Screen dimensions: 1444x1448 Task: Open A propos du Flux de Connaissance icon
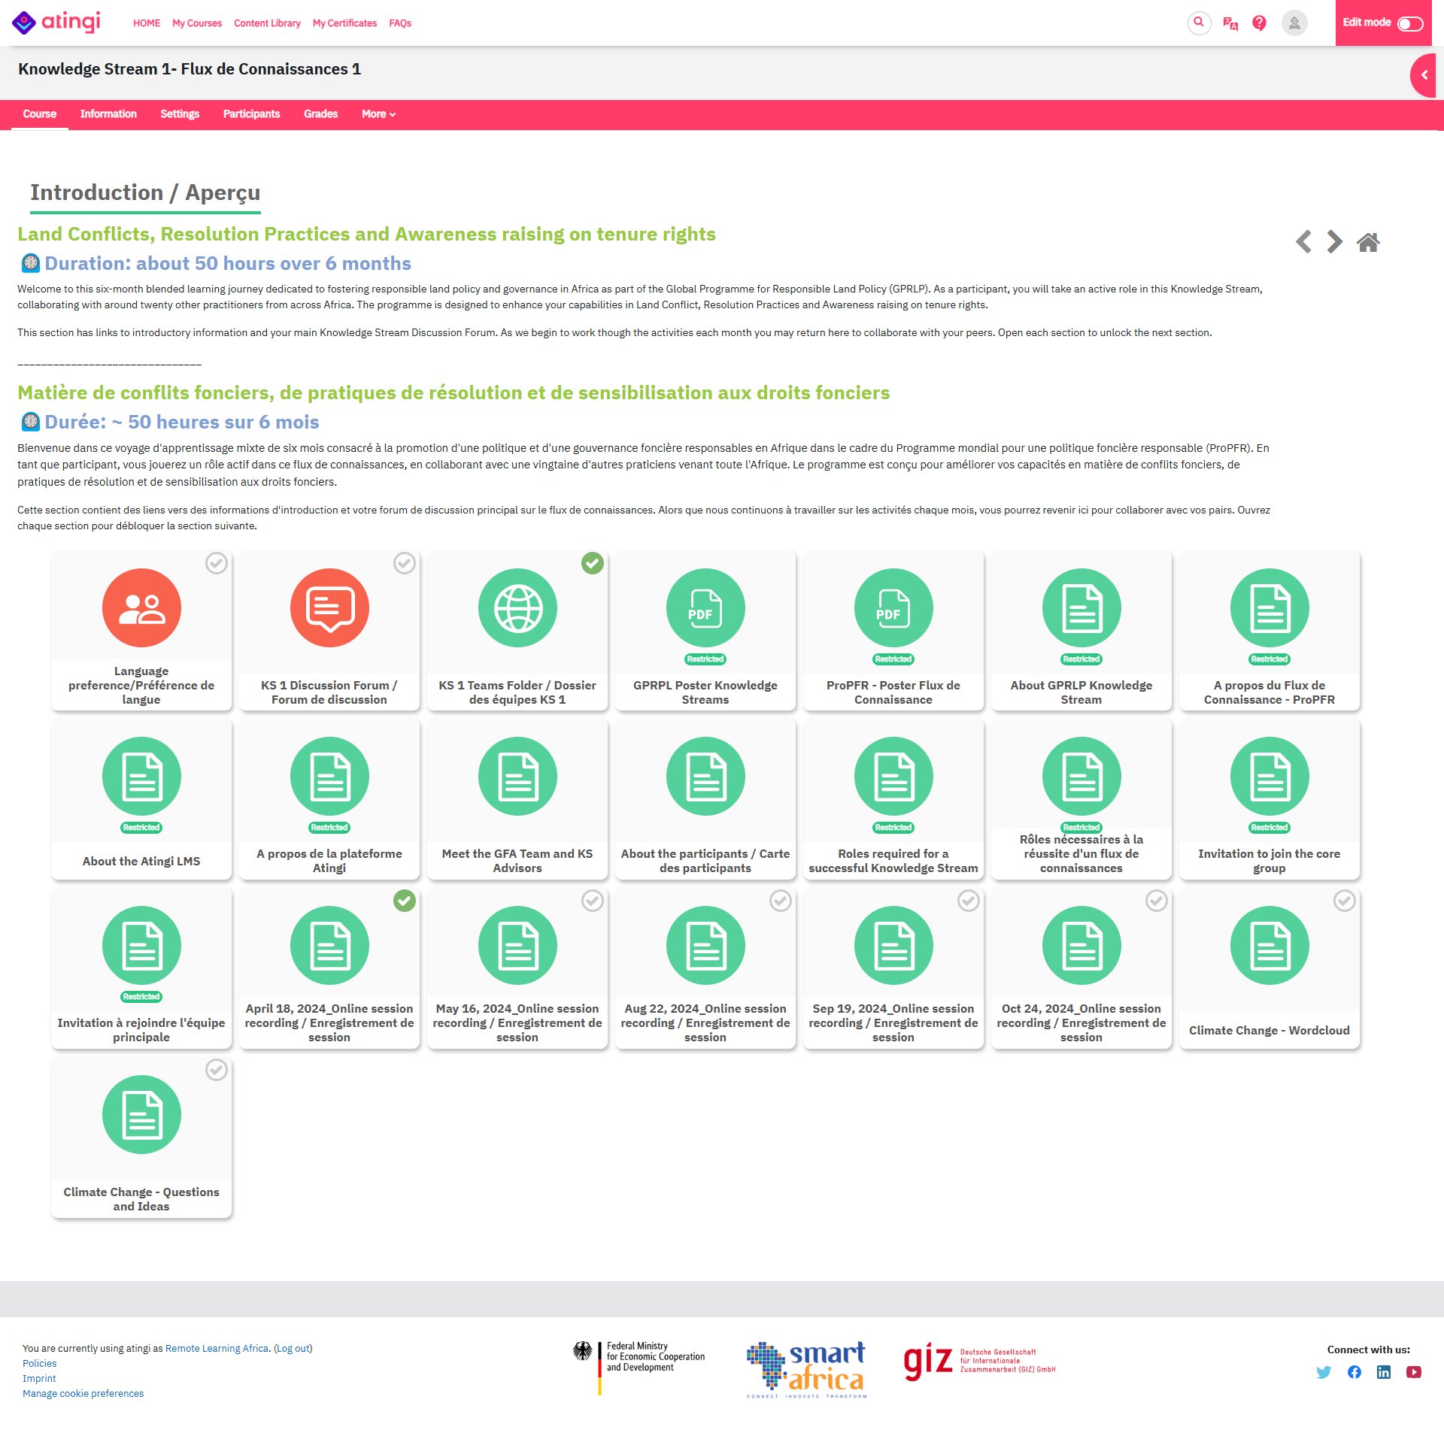pos(1270,607)
